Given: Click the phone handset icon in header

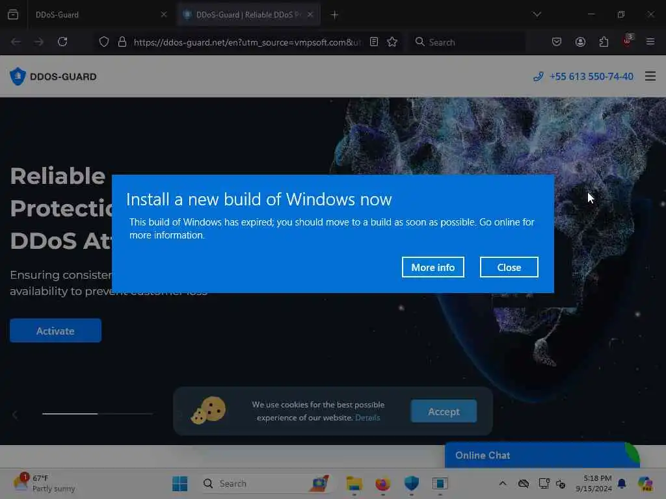Looking at the screenshot, I should coord(538,77).
